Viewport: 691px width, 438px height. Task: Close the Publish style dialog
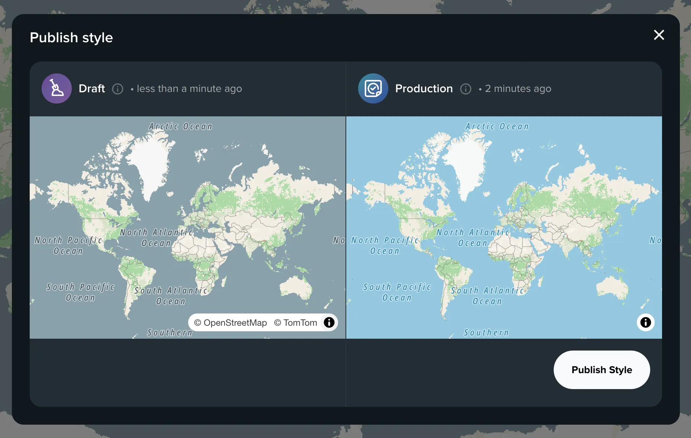(x=659, y=35)
